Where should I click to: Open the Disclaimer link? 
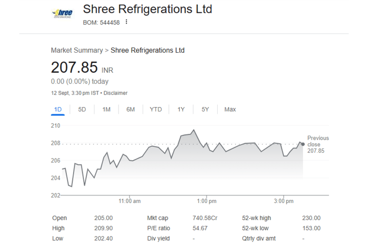click(x=115, y=93)
